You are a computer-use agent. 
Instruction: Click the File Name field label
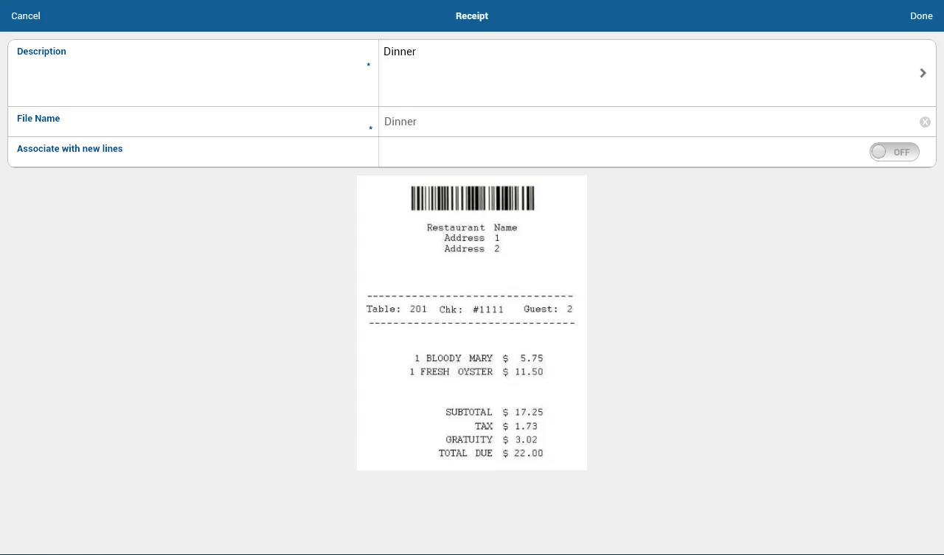coord(38,119)
